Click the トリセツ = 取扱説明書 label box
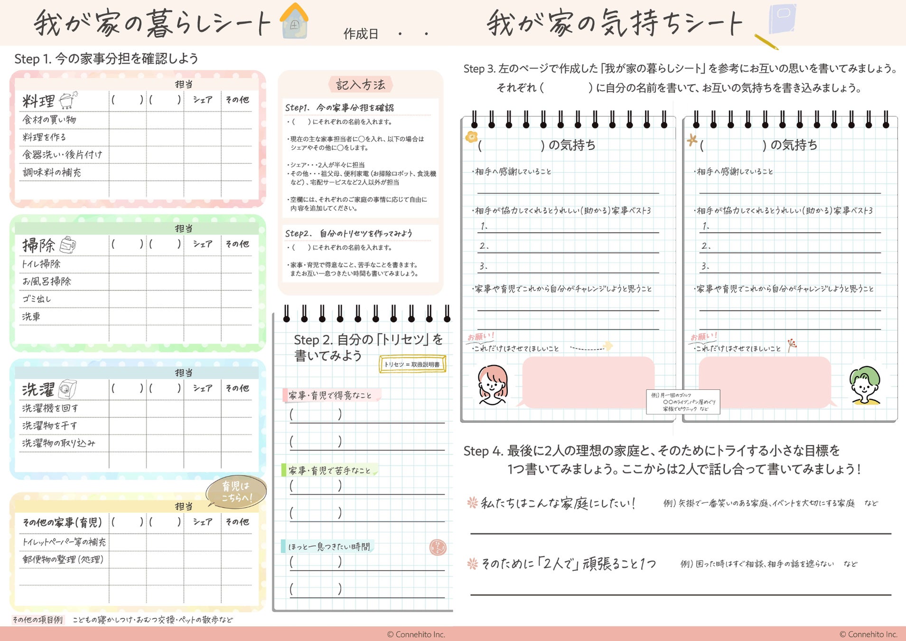The image size is (906, 641). [x=412, y=364]
